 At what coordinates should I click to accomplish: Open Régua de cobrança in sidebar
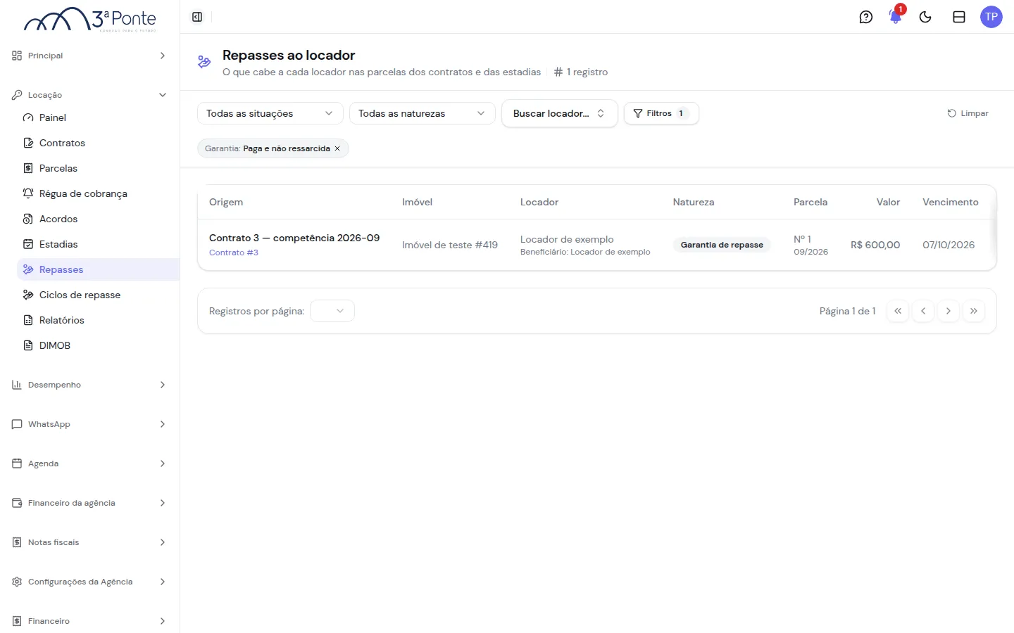pyautogui.click(x=98, y=193)
